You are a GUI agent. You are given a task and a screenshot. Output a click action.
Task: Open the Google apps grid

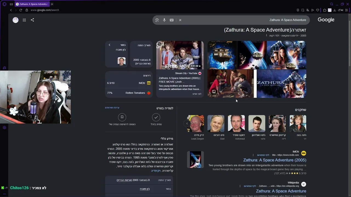24,20
